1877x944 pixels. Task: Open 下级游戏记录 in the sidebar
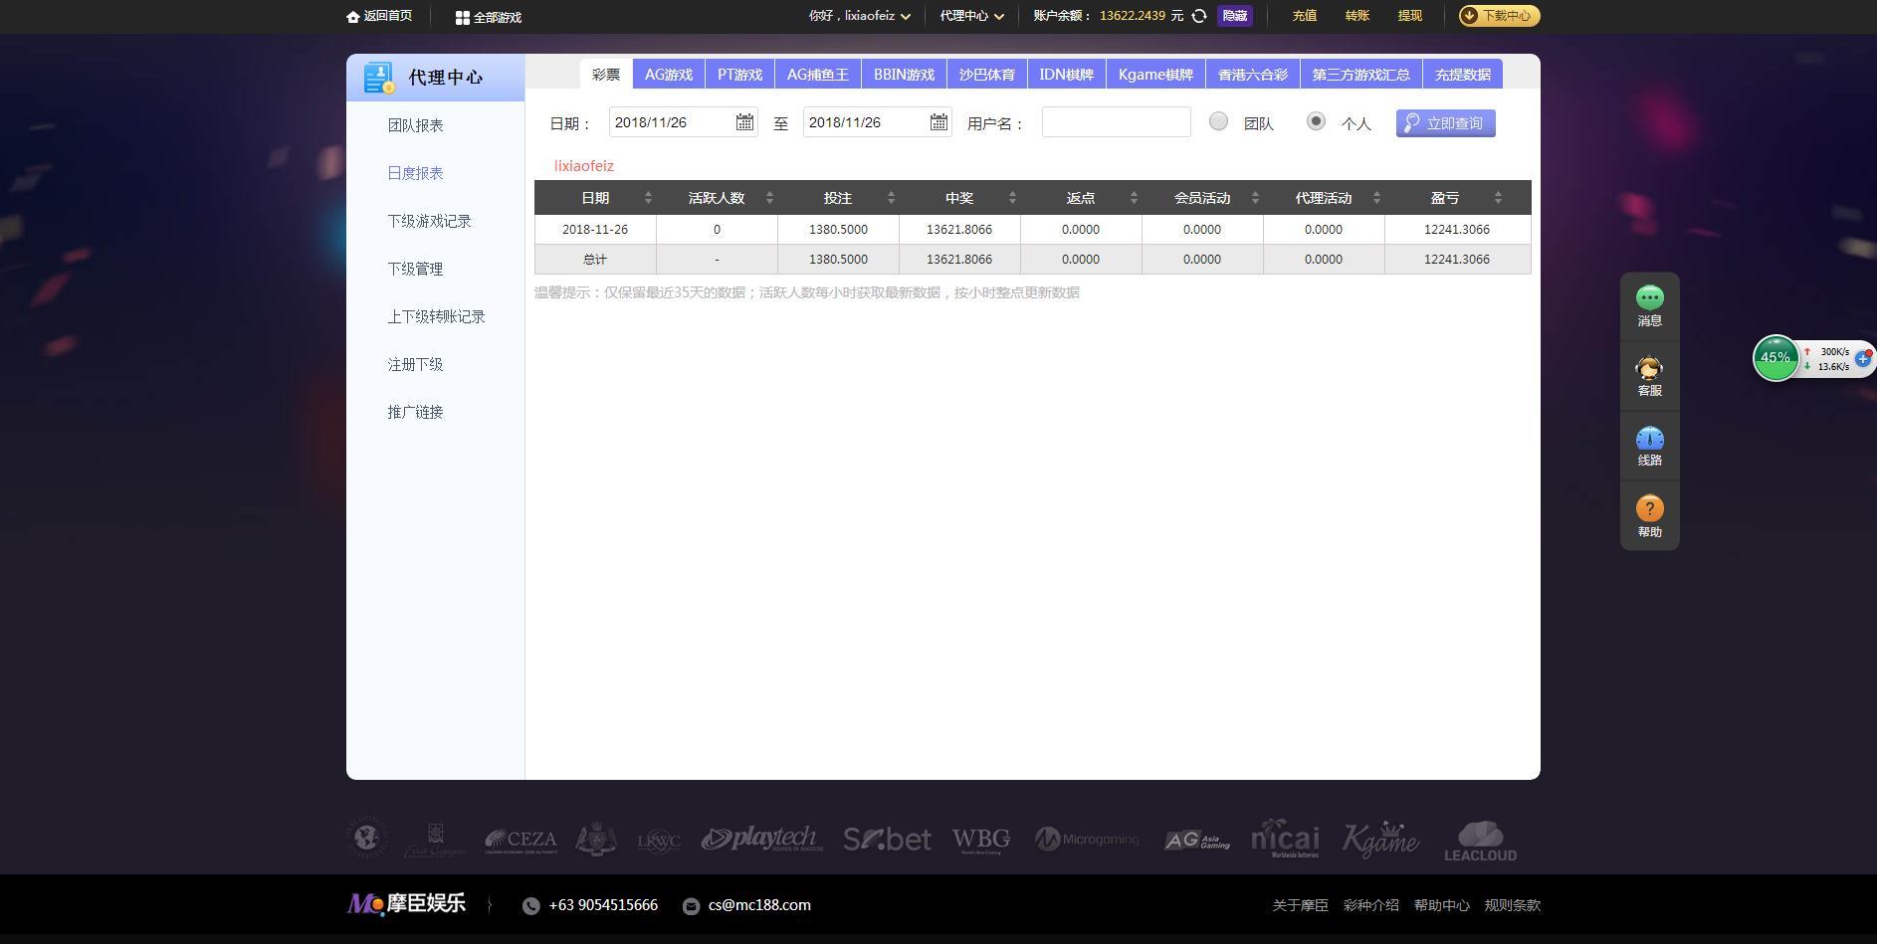click(430, 221)
